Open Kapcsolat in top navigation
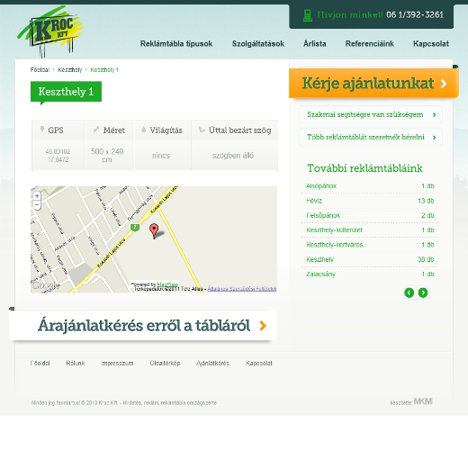The image size is (468, 468). tap(431, 44)
